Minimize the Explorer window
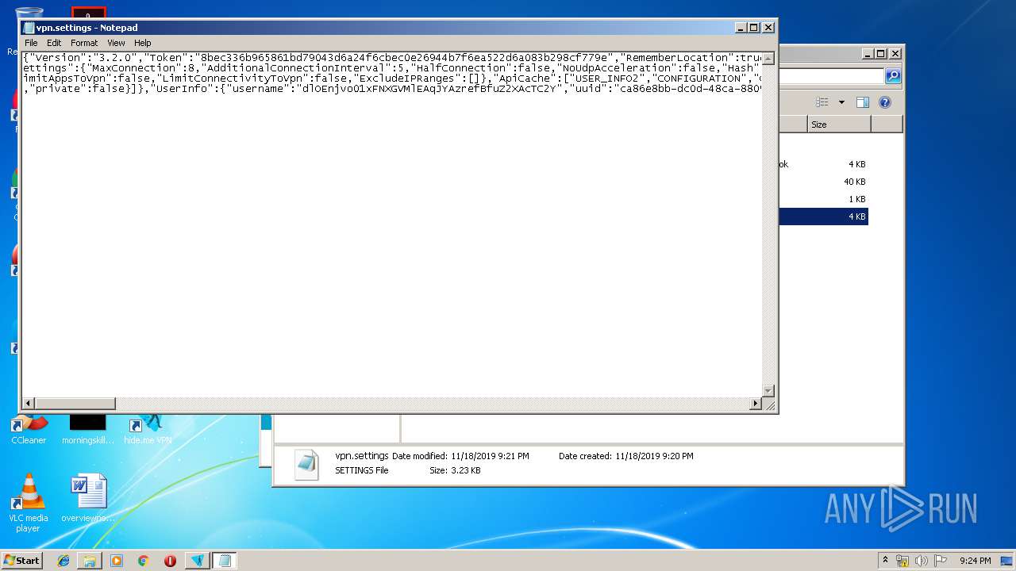 point(868,54)
